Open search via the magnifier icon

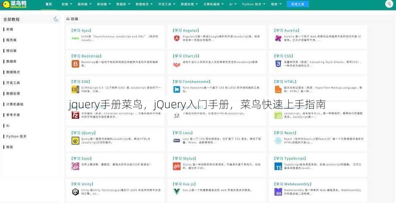(389, 4)
